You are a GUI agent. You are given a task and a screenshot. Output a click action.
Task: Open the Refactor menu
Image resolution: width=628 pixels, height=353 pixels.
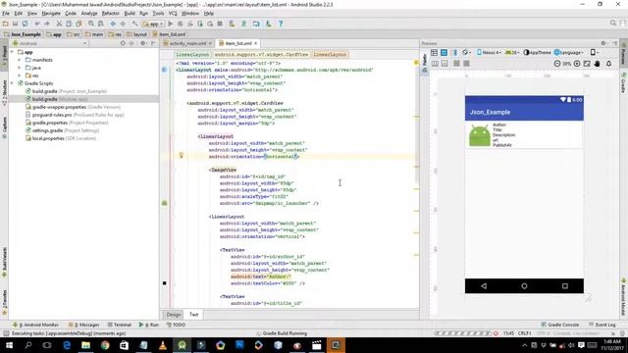coord(111,13)
